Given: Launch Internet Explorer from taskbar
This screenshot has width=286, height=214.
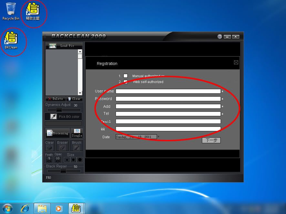Looking at the screenshot, I should (x=25, y=209).
